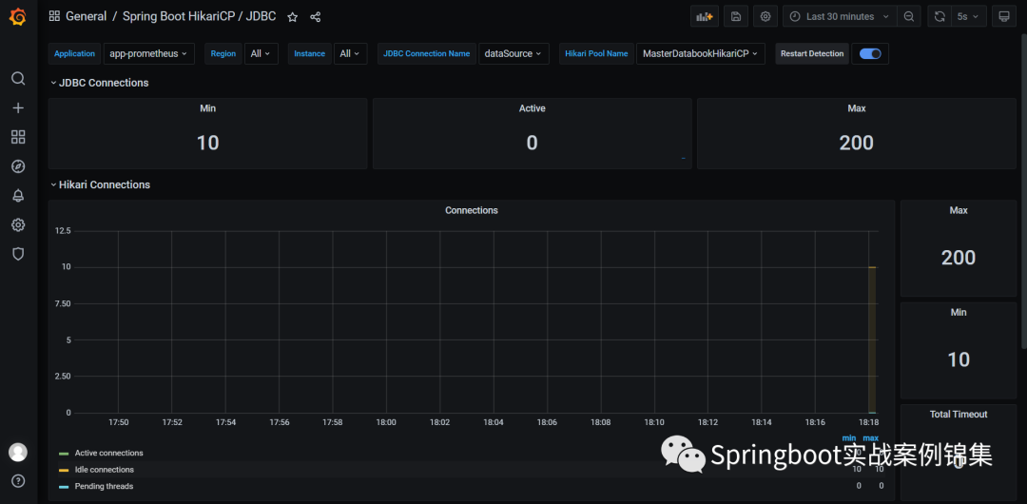Open the Server Admin shield icon
1027x504 pixels.
click(x=18, y=254)
